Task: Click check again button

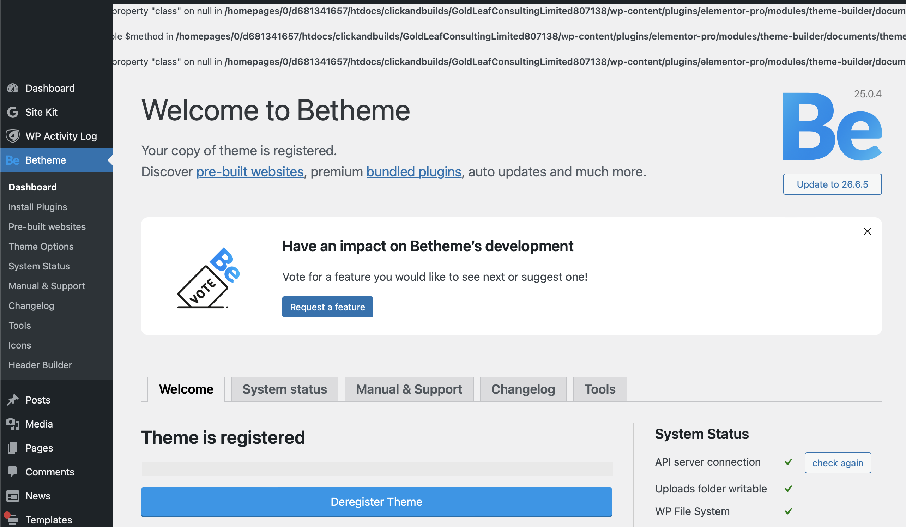Action: pos(838,463)
